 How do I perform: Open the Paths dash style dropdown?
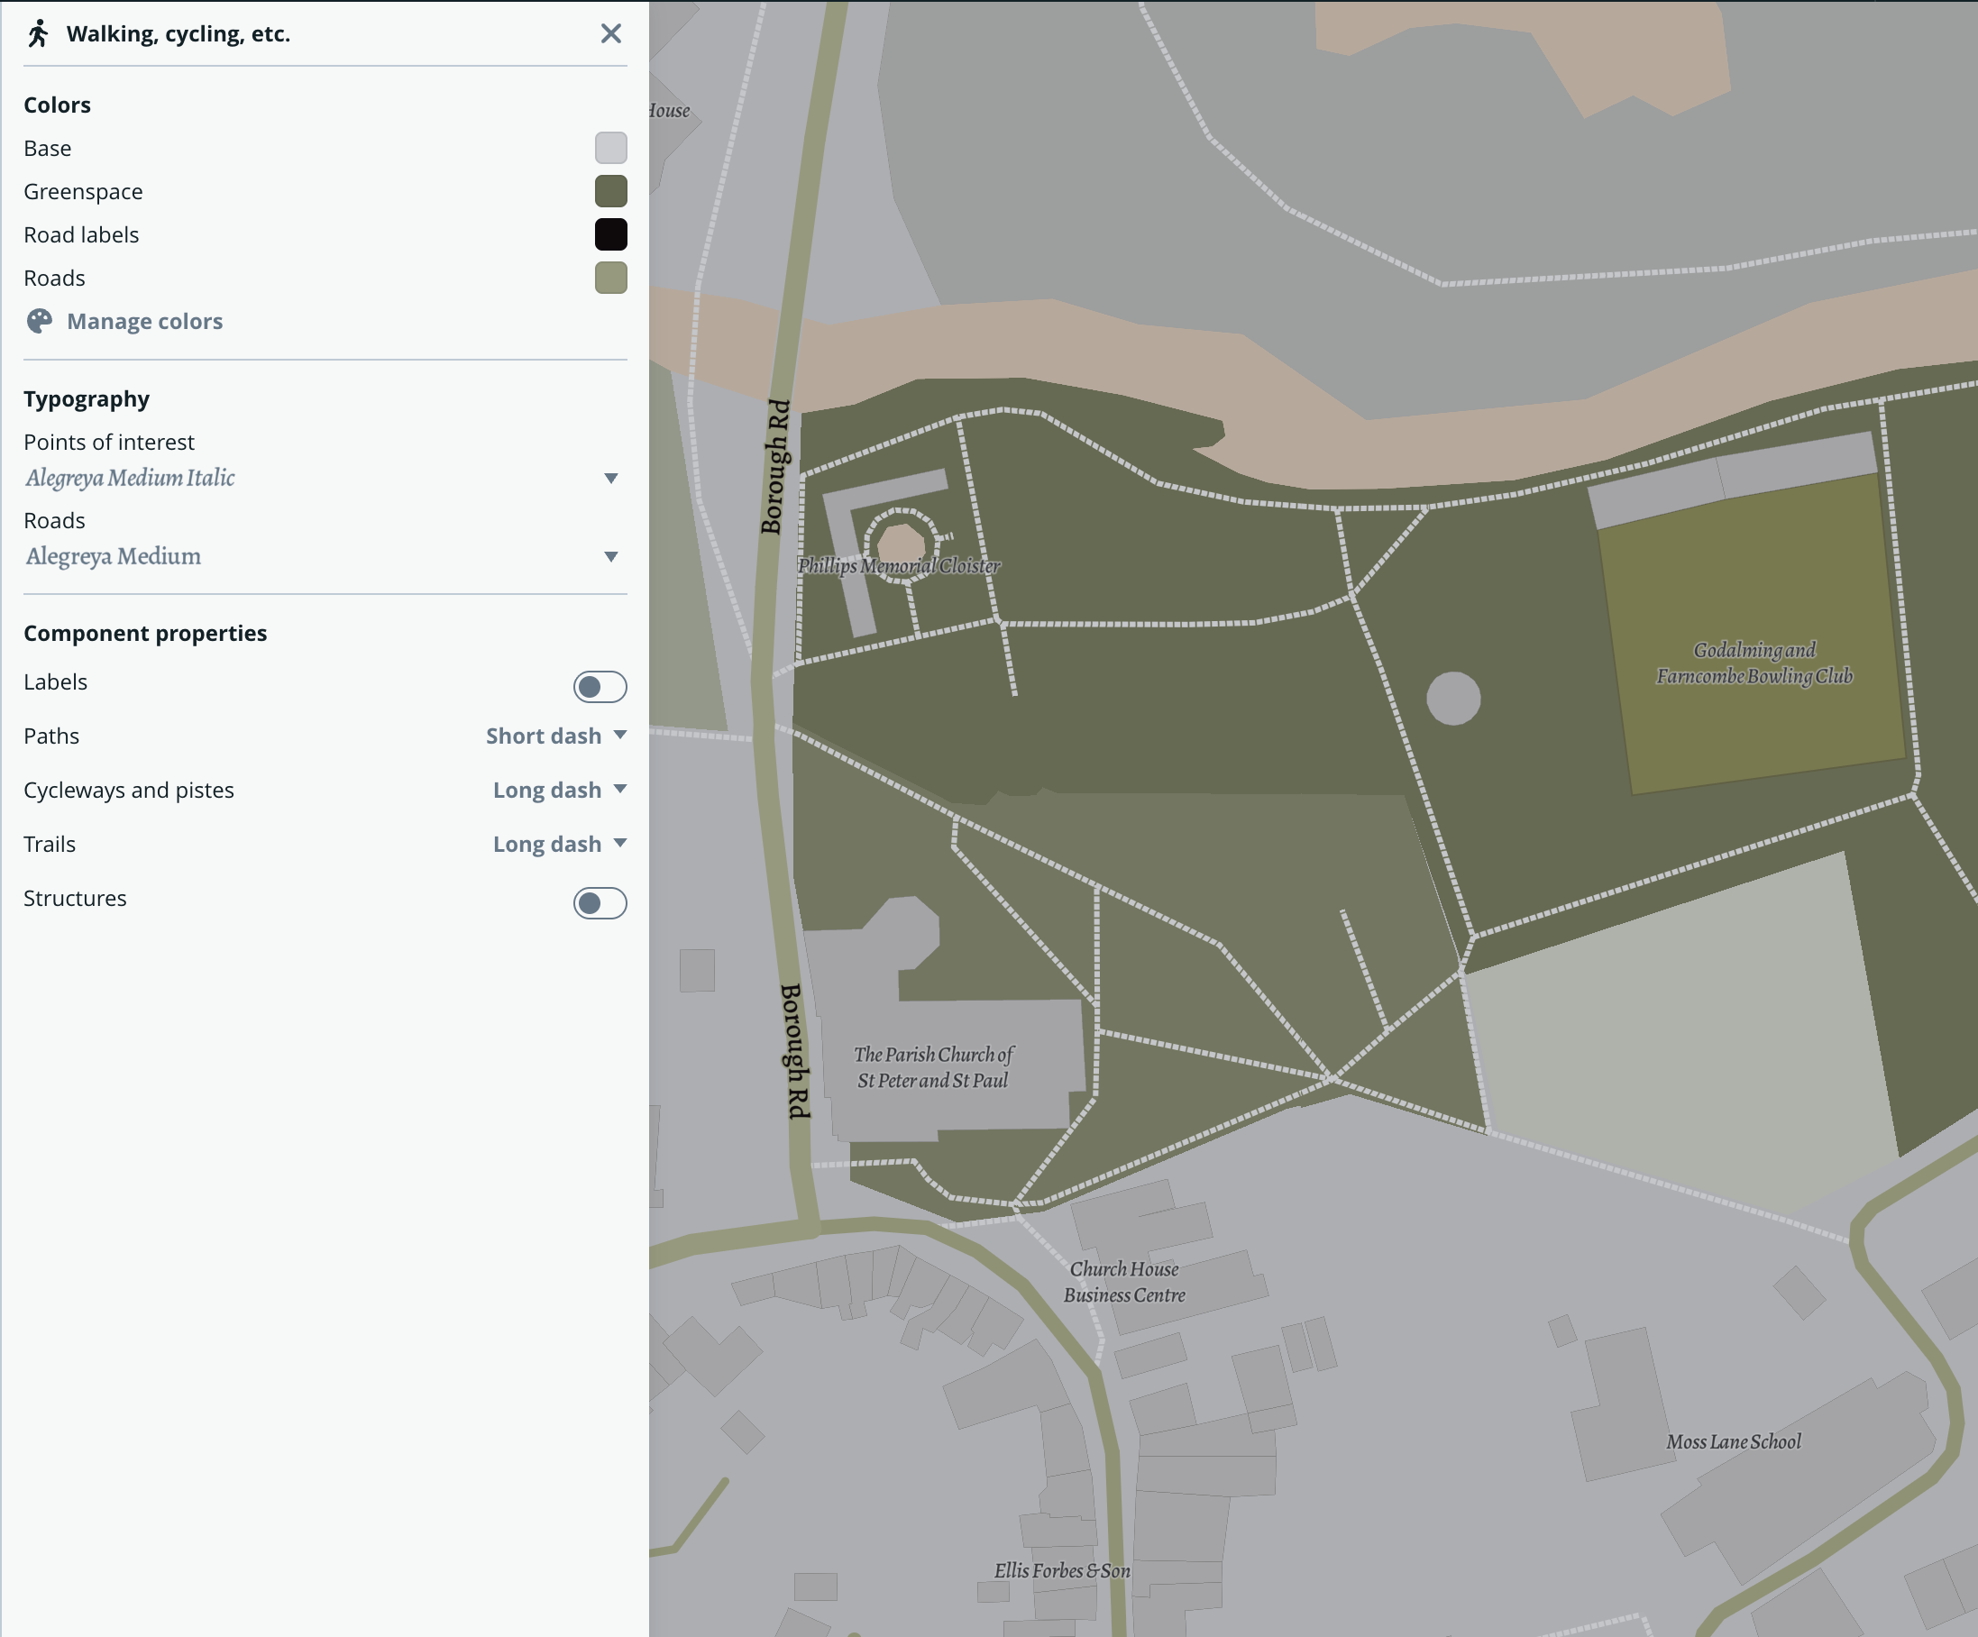554,736
